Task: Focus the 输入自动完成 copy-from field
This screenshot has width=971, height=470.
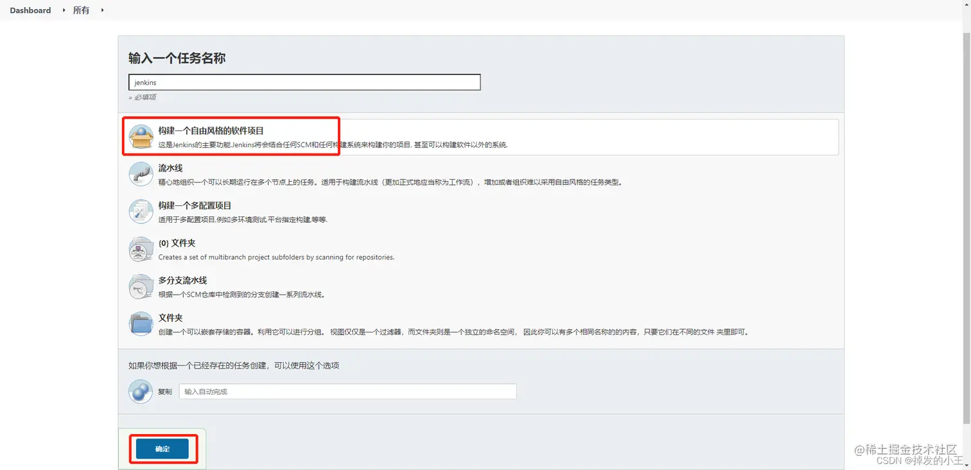Action: pyautogui.click(x=347, y=391)
